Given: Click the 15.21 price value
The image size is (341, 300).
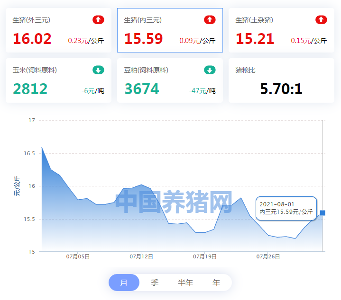Looking at the screenshot, I should pos(255,39).
